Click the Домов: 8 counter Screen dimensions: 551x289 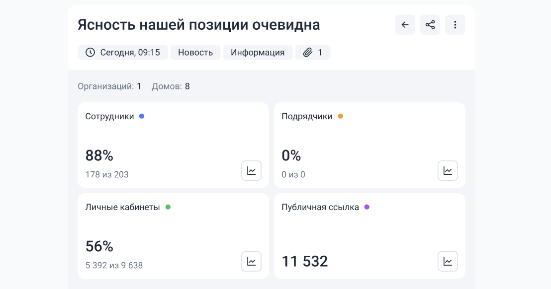tap(171, 86)
